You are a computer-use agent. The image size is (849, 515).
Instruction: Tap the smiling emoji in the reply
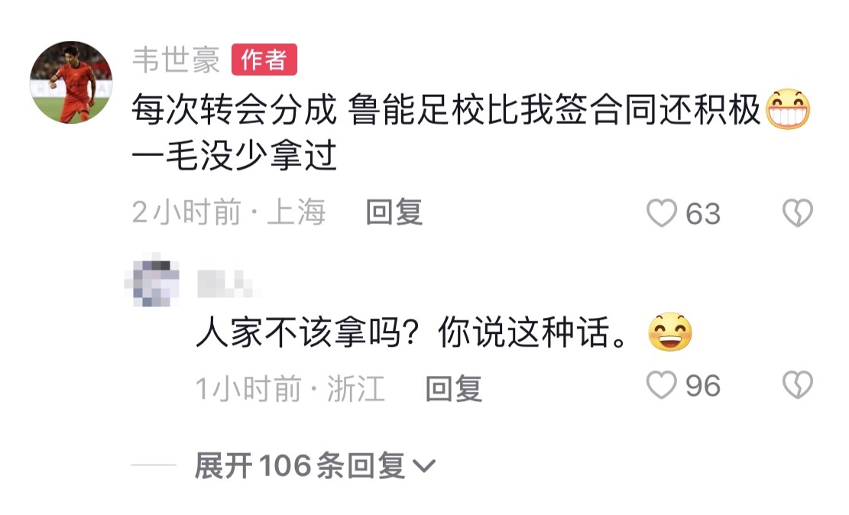[x=670, y=335]
